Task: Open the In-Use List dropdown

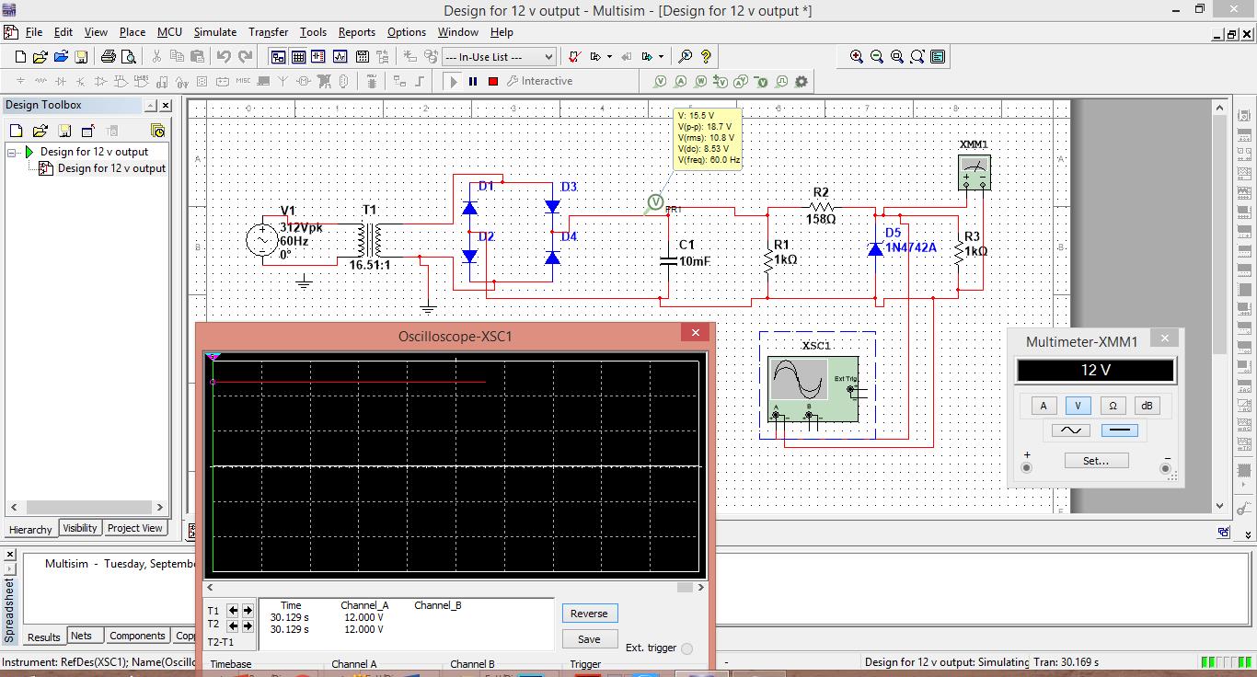Action: point(549,56)
